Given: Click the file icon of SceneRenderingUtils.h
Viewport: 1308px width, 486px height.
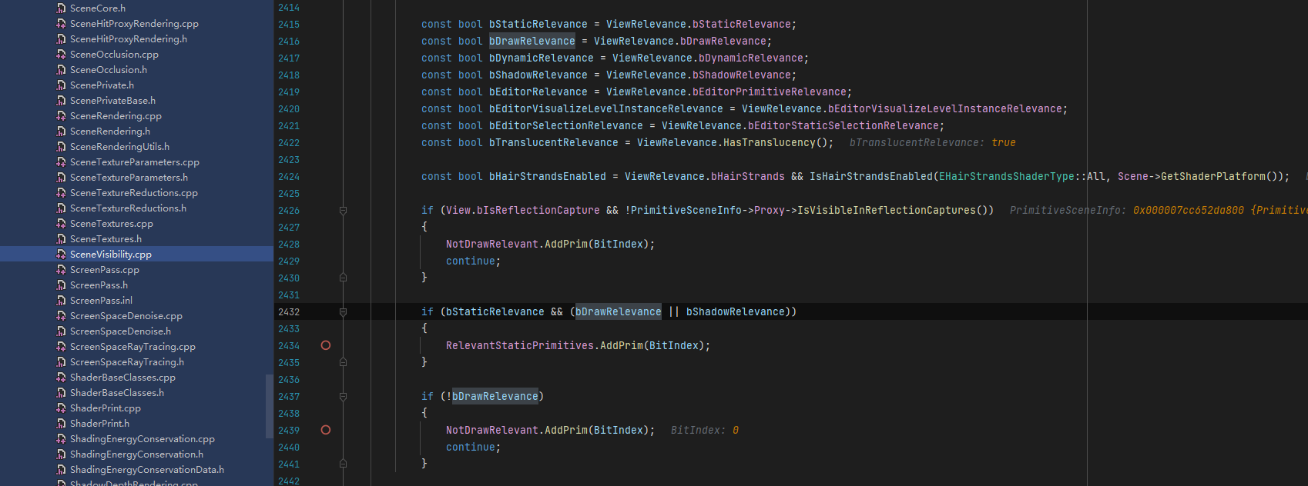Looking at the screenshot, I should point(61,147).
